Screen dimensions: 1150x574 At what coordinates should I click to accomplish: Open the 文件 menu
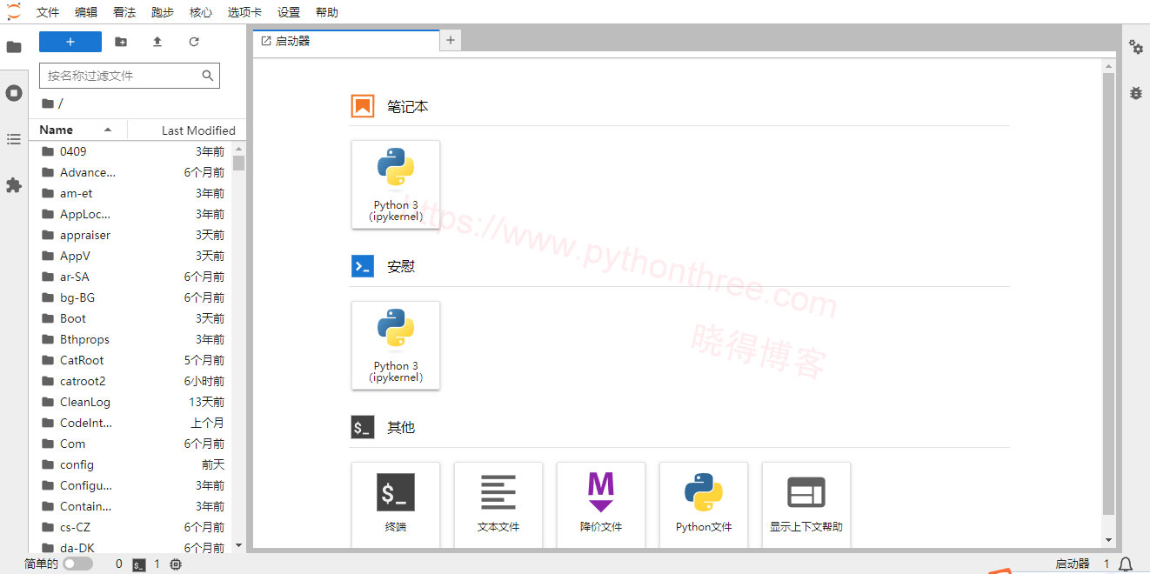[x=48, y=12]
